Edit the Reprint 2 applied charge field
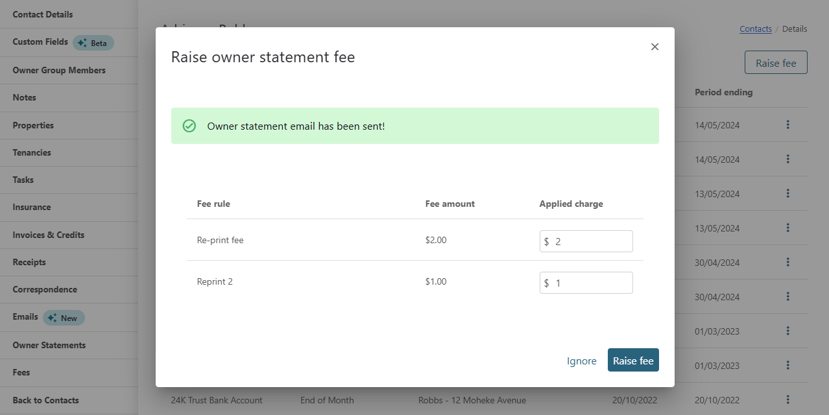The image size is (829, 415). pos(590,283)
